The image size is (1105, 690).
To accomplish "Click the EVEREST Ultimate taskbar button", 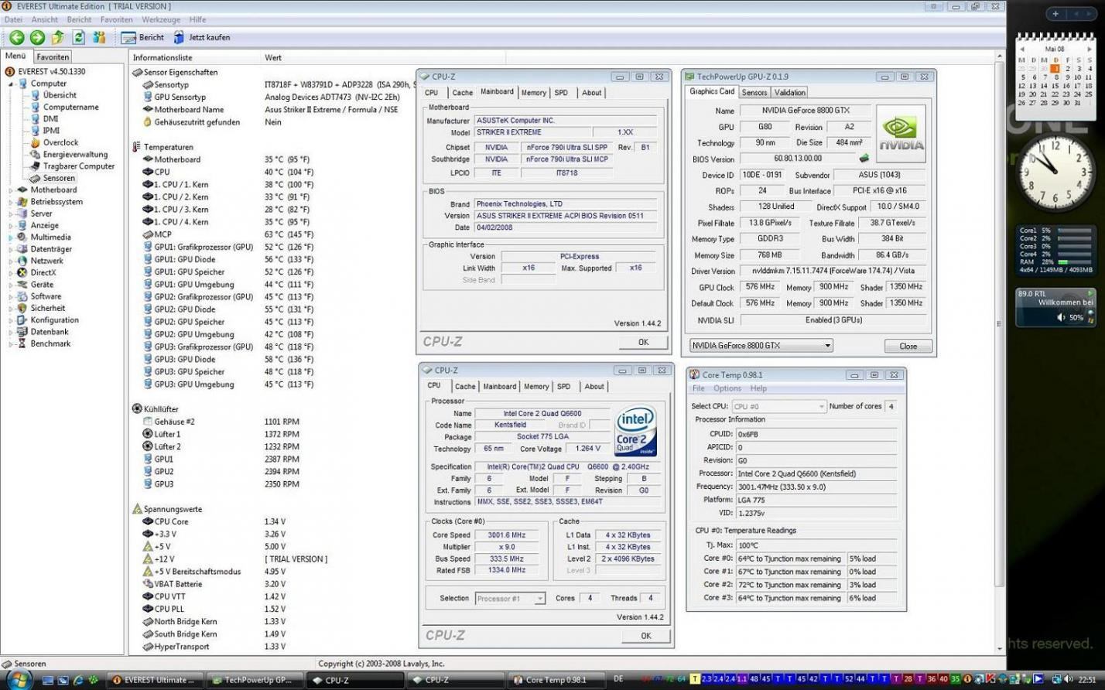I will click(154, 680).
